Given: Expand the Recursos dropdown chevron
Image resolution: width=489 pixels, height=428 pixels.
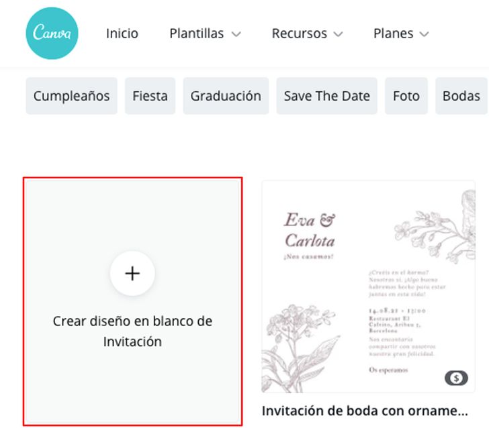Looking at the screenshot, I should click(339, 34).
